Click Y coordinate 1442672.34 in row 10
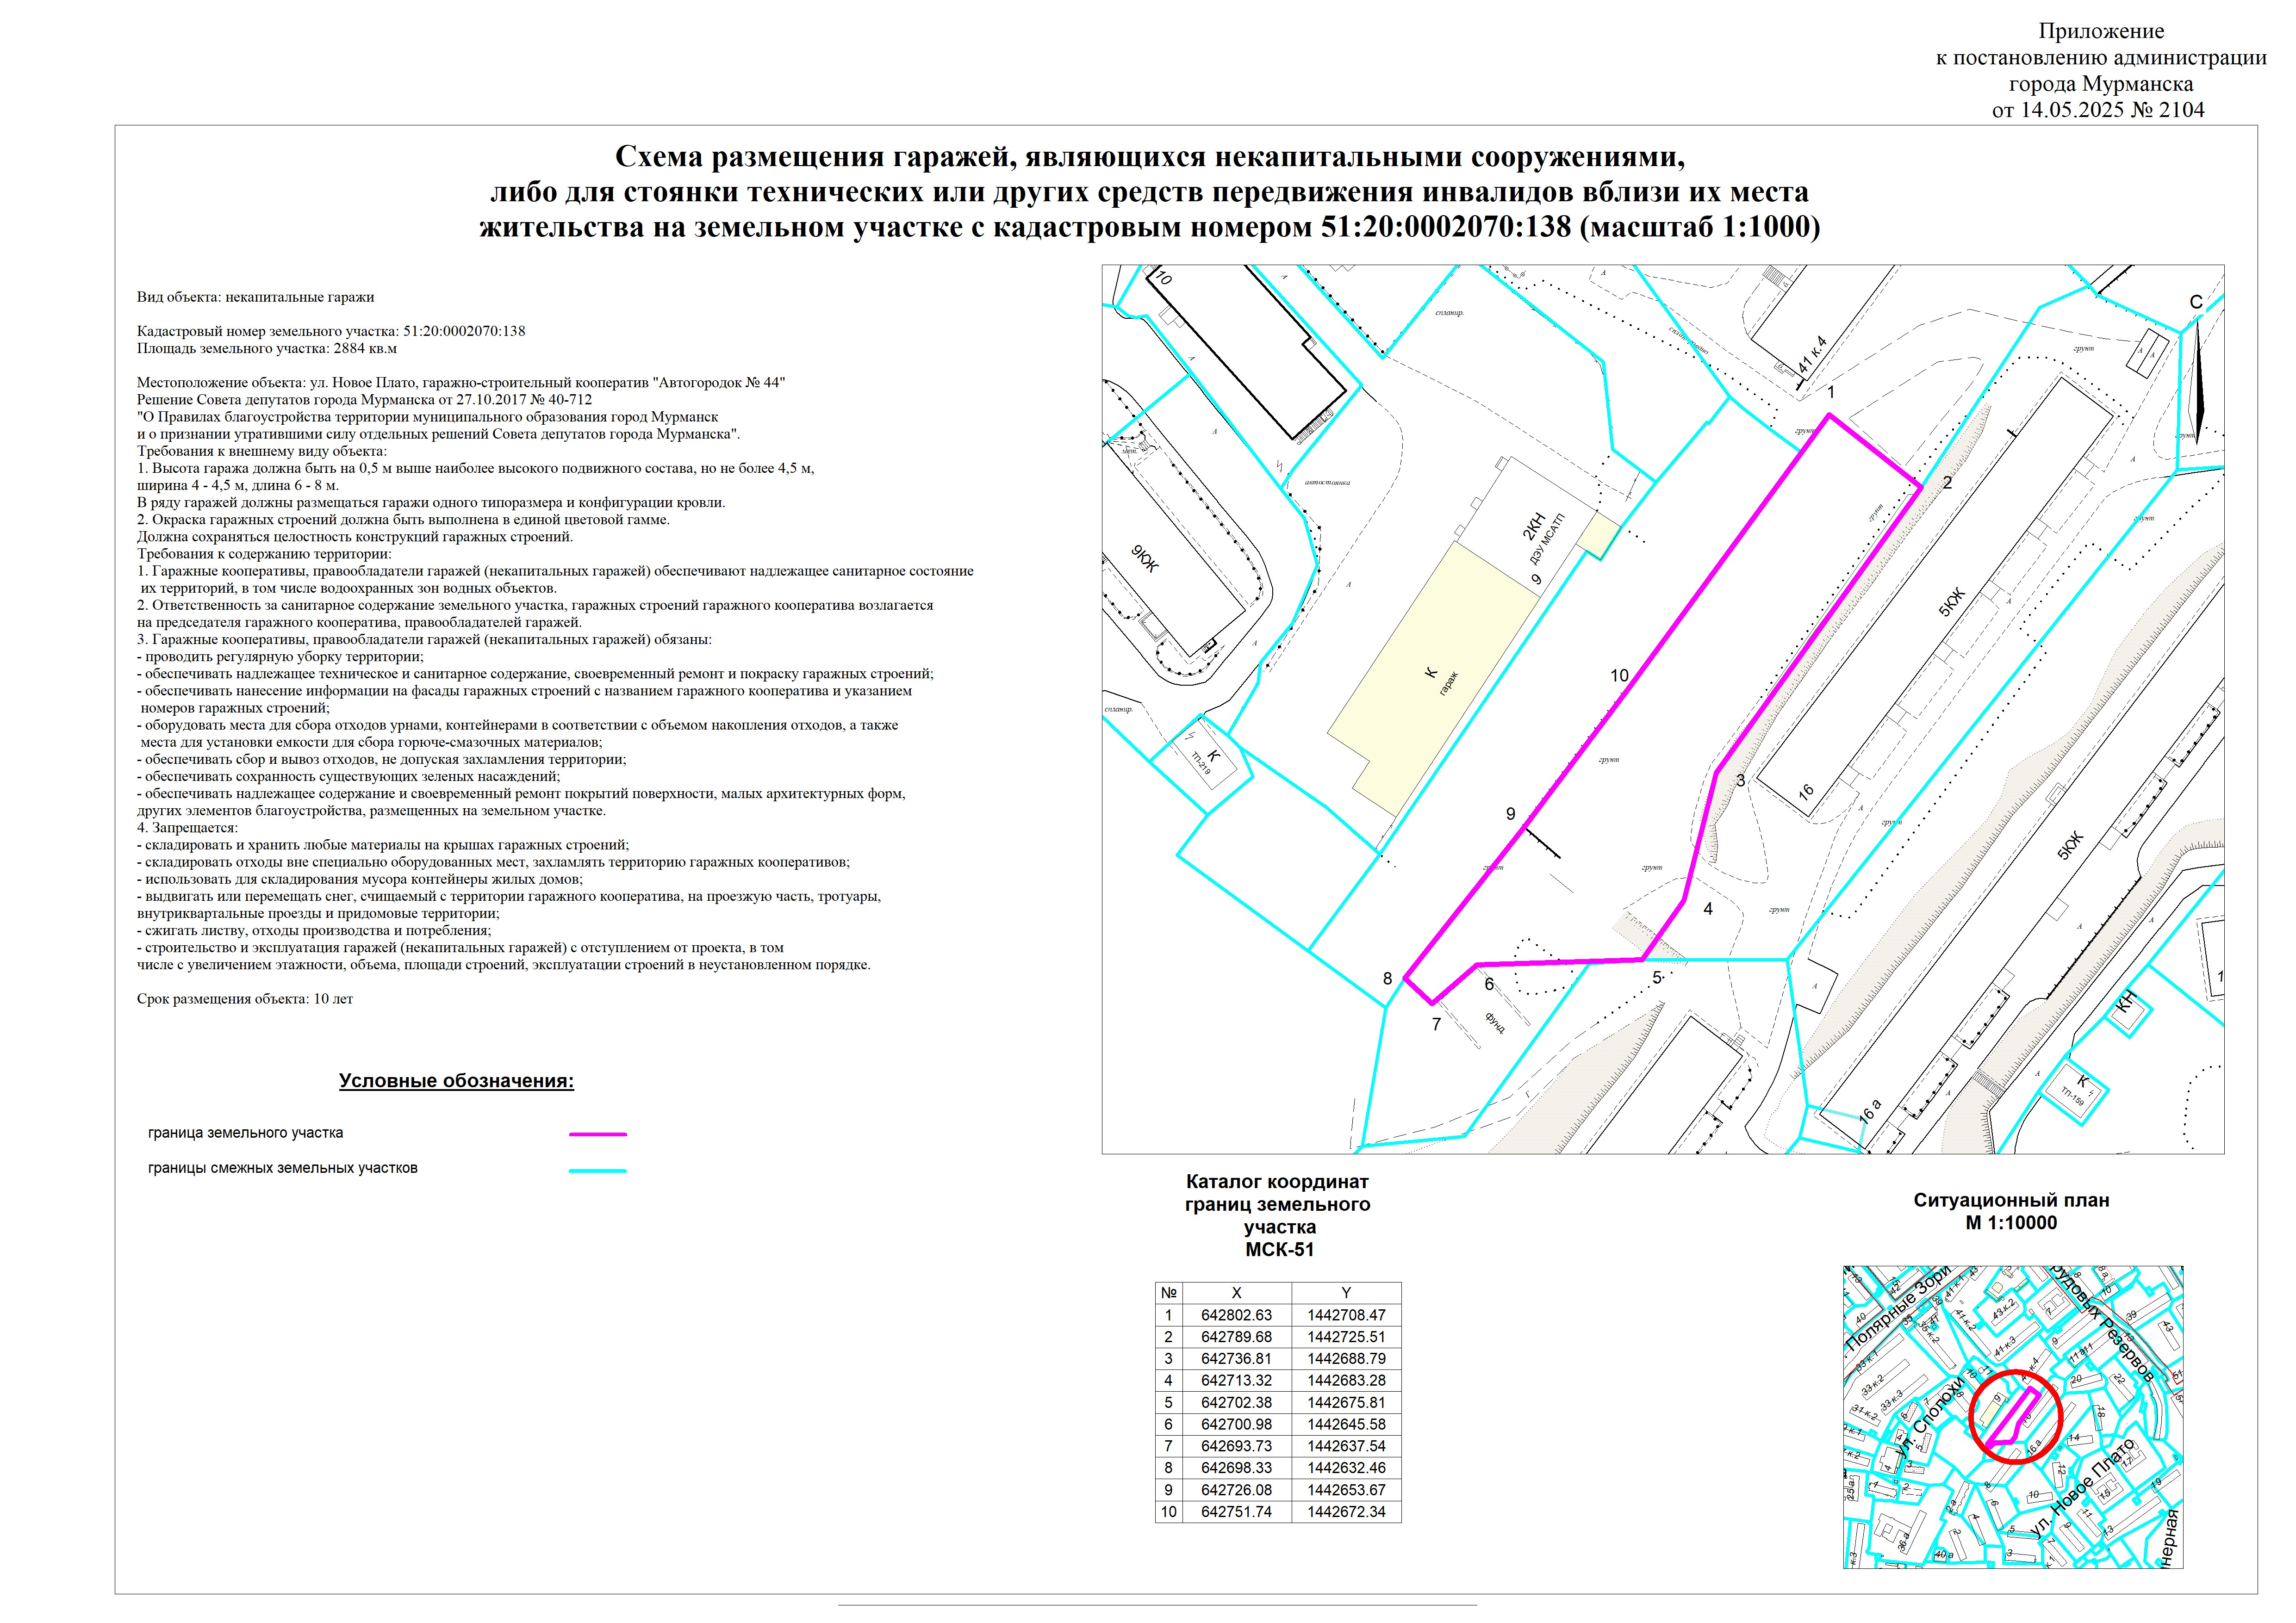 [1346, 1512]
